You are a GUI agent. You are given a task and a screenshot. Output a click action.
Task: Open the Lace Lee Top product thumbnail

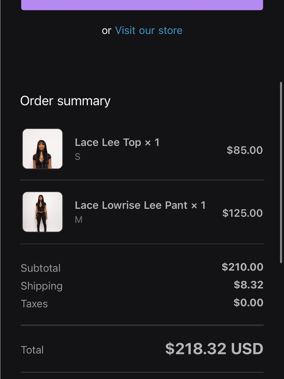tap(43, 149)
